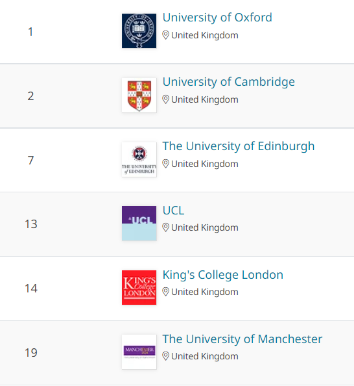This screenshot has width=354, height=386.
Task: Click United Kingdom text under Oxford
Action: 205,35
